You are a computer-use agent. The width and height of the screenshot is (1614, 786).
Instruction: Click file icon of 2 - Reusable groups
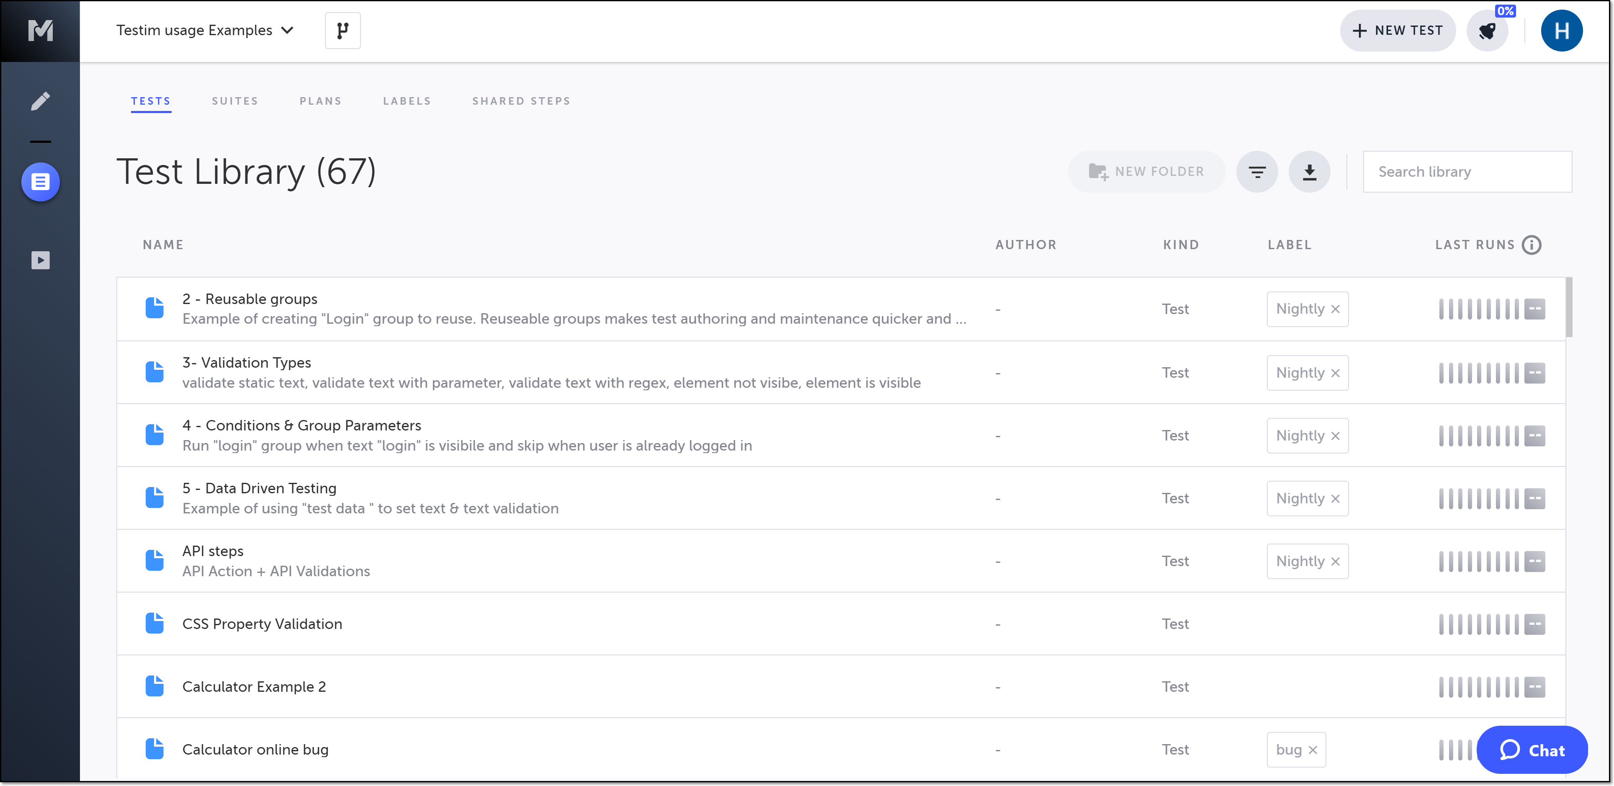155,308
